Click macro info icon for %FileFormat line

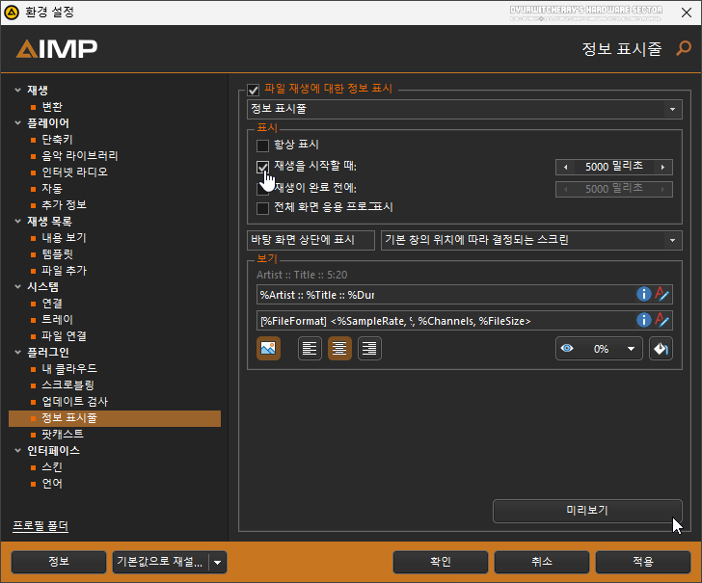tap(644, 320)
